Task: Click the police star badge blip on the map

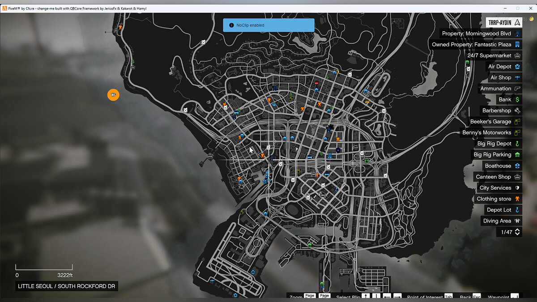Action: coord(338,150)
